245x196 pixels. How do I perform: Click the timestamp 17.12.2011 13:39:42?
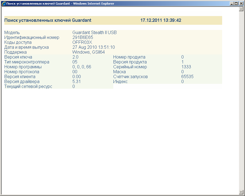(x=161, y=20)
